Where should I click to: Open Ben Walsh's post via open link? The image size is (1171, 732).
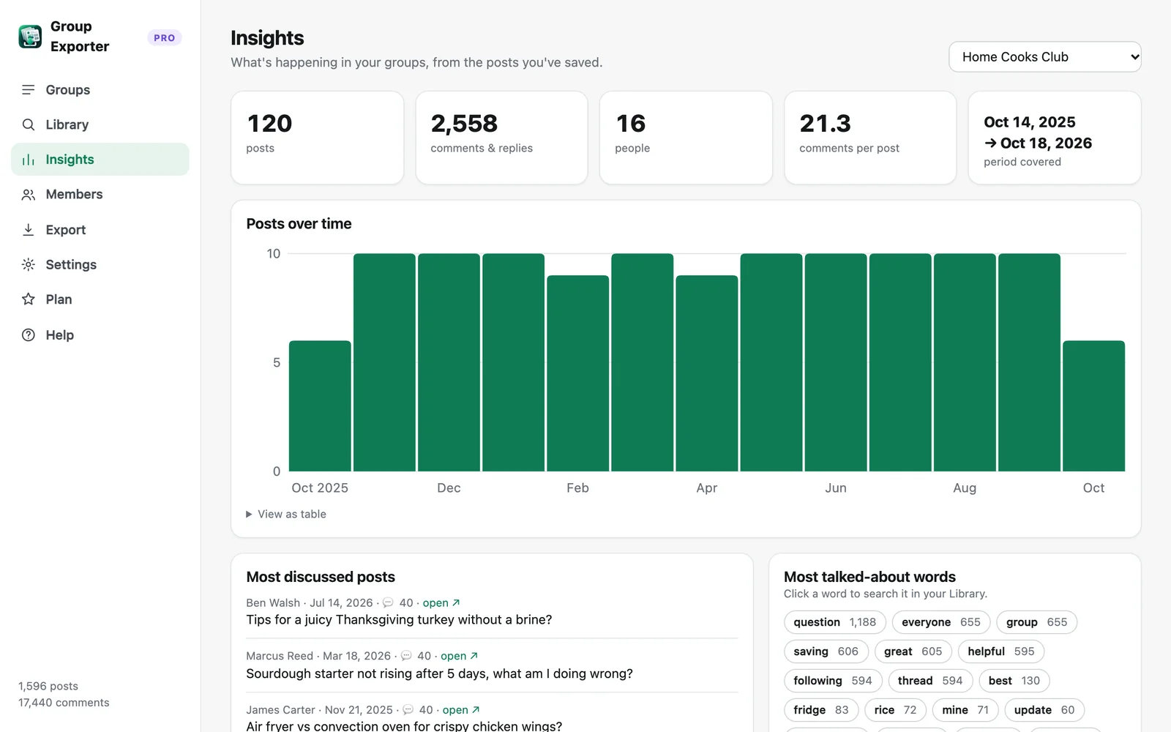coord(441,603)
